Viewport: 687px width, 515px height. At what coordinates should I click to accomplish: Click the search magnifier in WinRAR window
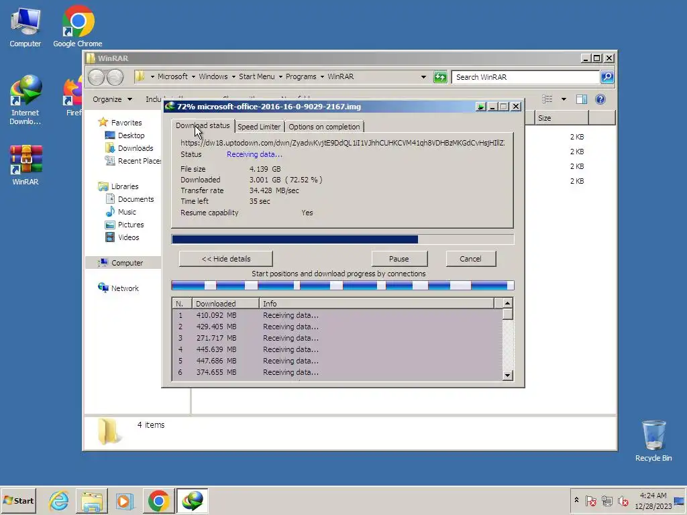[x=606, y=77]
